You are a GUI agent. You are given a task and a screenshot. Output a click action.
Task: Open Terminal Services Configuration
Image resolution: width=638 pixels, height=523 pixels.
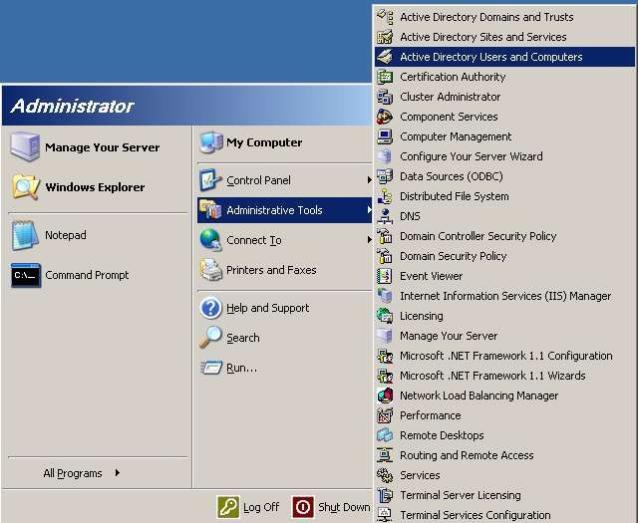(504, 515)
